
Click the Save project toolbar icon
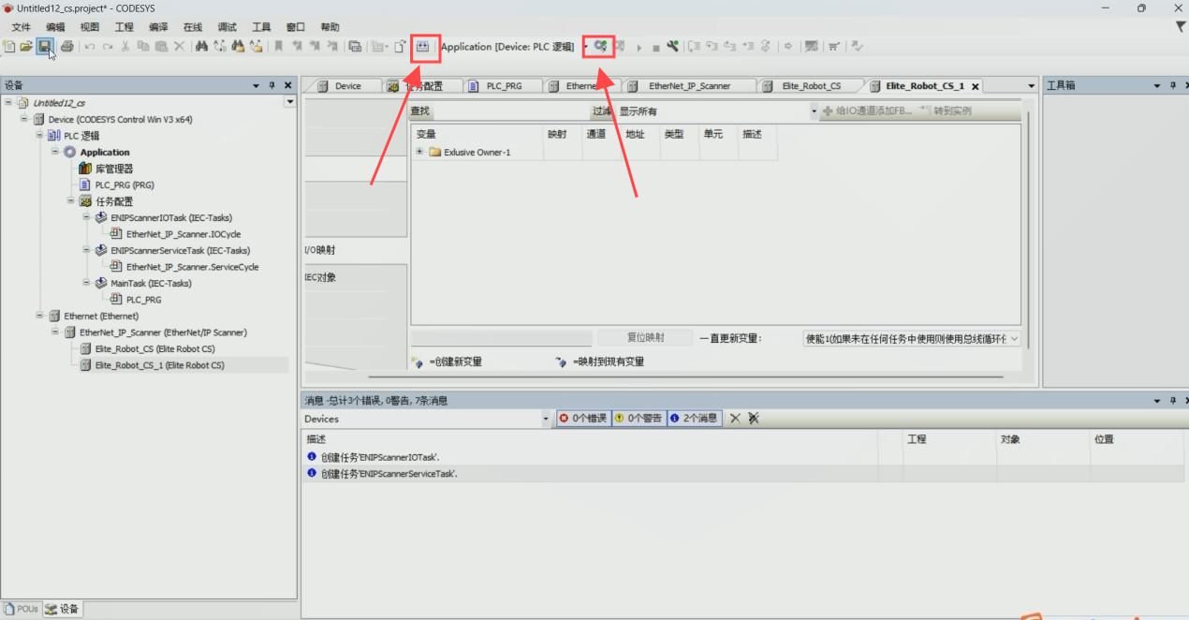pos(44,46)
